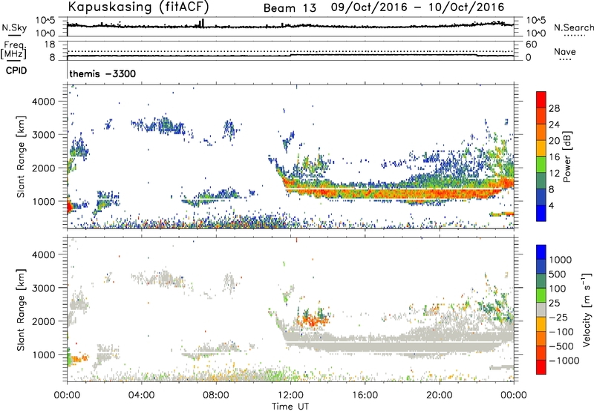Click the 'Nave' legend label
Viewport: 594px width, 411px height.
tap(565, 51)
